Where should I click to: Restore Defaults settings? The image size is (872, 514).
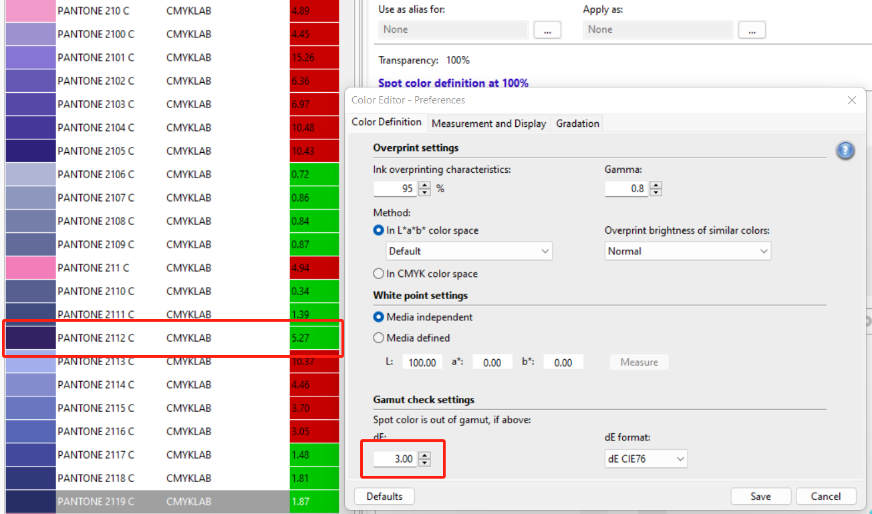pyautogui.click(x=384, y=496)
